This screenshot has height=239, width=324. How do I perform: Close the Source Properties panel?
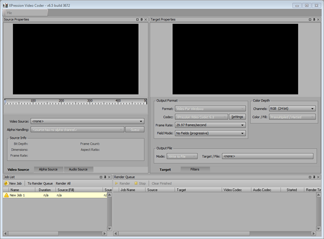[146, 19]
